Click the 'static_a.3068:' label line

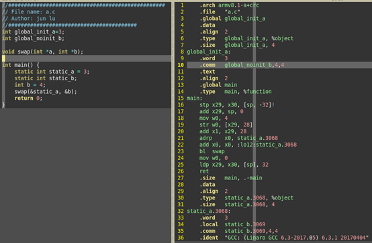pos(209,211)
